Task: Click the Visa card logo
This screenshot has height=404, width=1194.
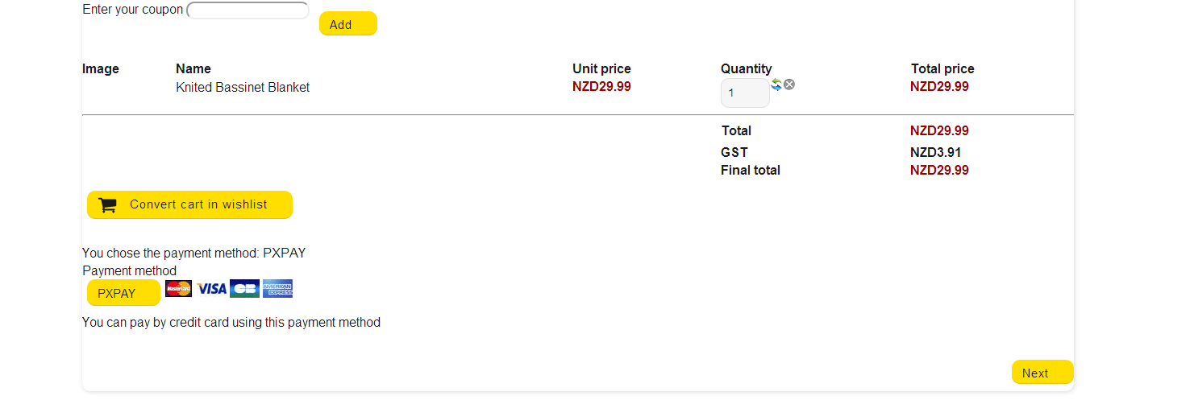Action: (x=211, y=288)
